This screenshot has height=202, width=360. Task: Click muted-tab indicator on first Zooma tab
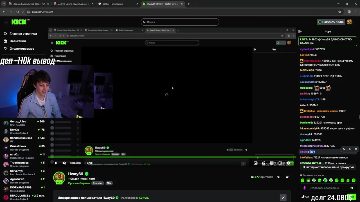coord(43,4)
